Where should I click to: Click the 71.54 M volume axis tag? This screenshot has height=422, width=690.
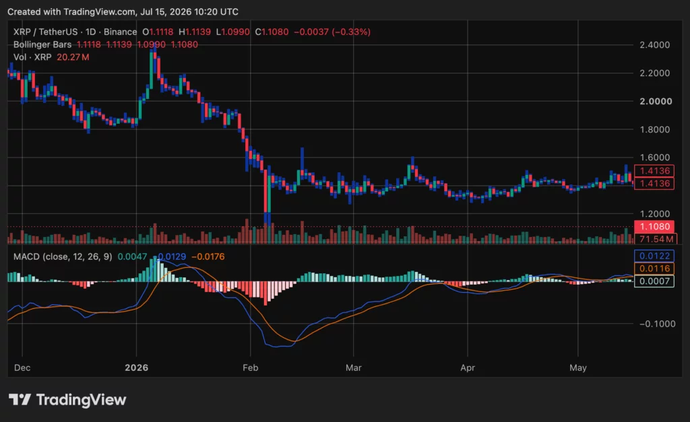click(655, 239)
